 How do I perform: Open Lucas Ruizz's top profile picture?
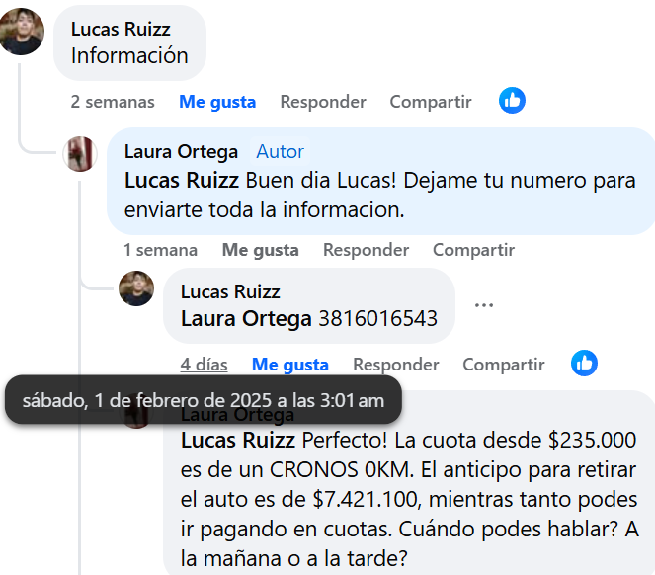(22, 32)
